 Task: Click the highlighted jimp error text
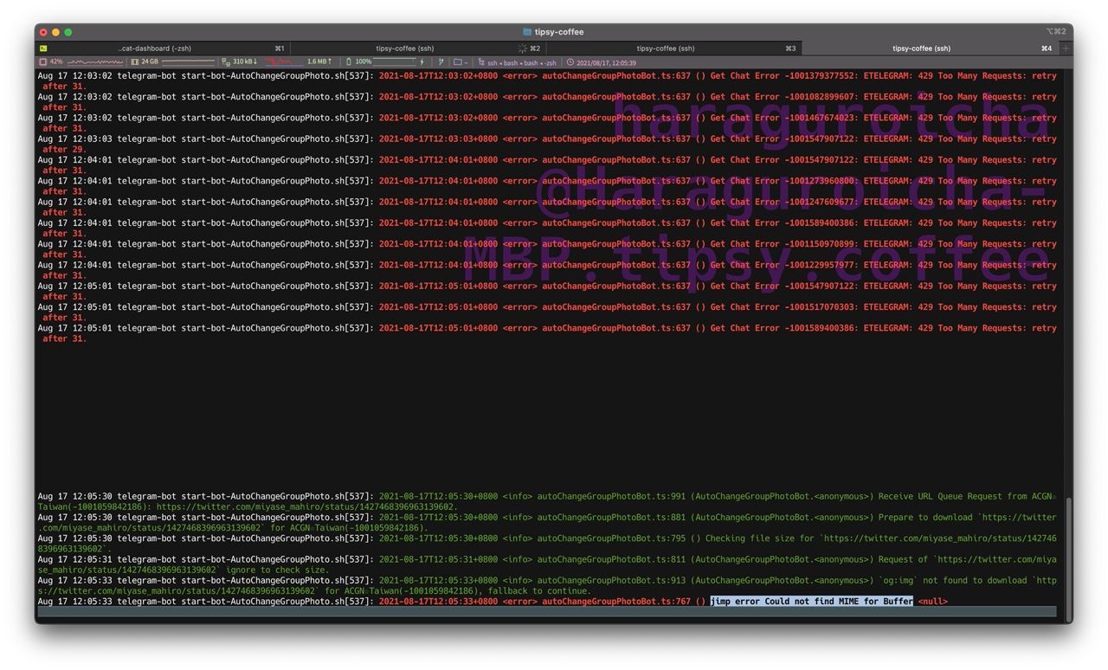tap(812, 601)
